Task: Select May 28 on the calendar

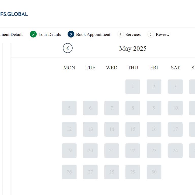Action: (x=111, y=172)
